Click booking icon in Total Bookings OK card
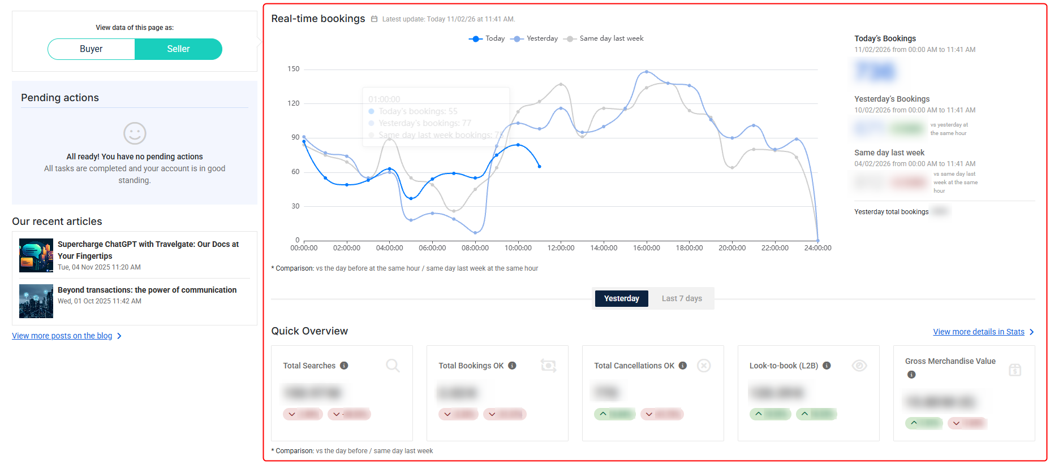The image size is (1050, 469). [548, 366]
